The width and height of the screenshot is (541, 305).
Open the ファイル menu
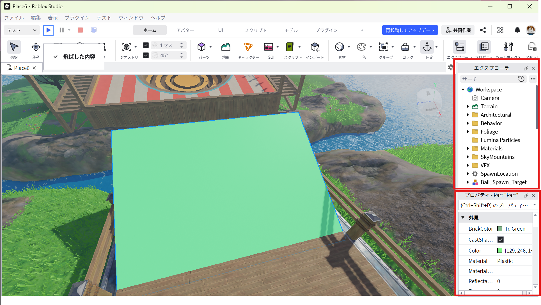pos(14,18)
